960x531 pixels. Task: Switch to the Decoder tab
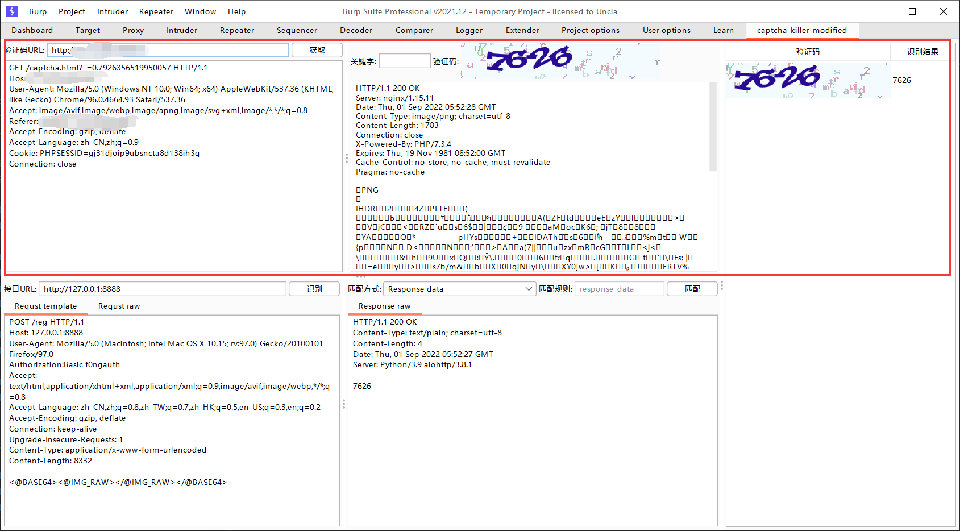(356, 30)
